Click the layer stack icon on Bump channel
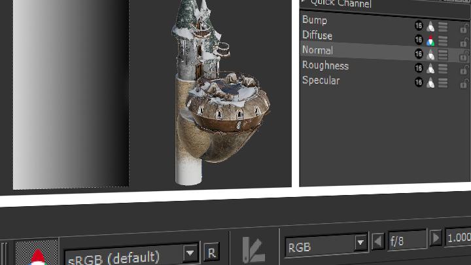 click(x=443, y=26)
